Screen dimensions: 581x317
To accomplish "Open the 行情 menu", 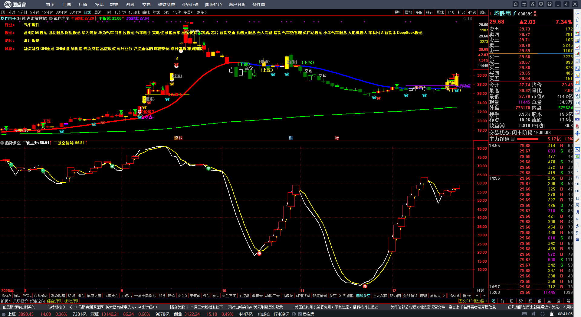I will coord(83,5).
